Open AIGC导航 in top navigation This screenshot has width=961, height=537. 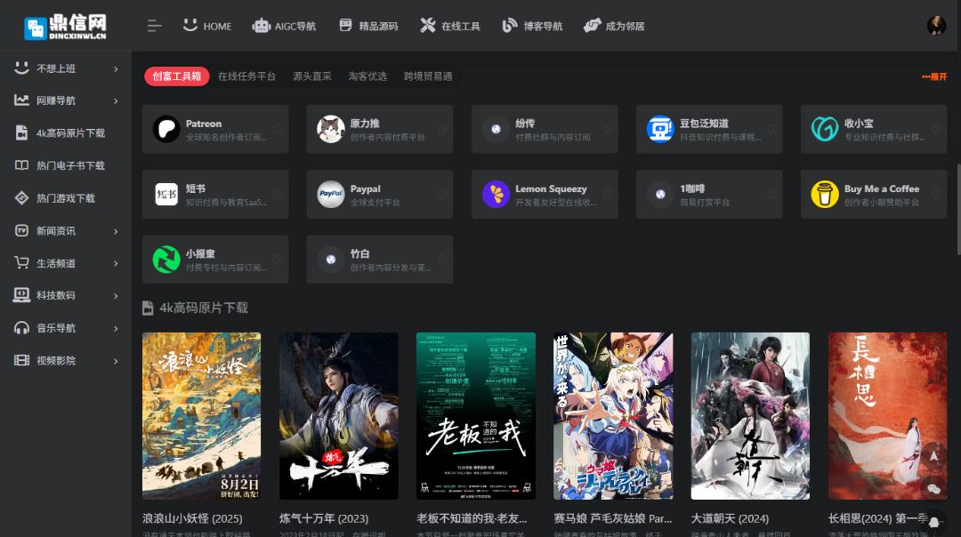[285, 26]
